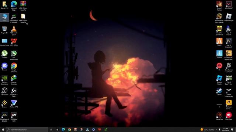
Task: Select the GeForce Experience shortcut
Action: pos(4,80)
